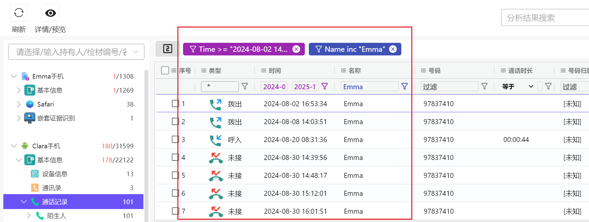Click the blue funnel icon in name column
Image resolution: width=589 pixels, height=222 pixels.
(x=404, y=86)
